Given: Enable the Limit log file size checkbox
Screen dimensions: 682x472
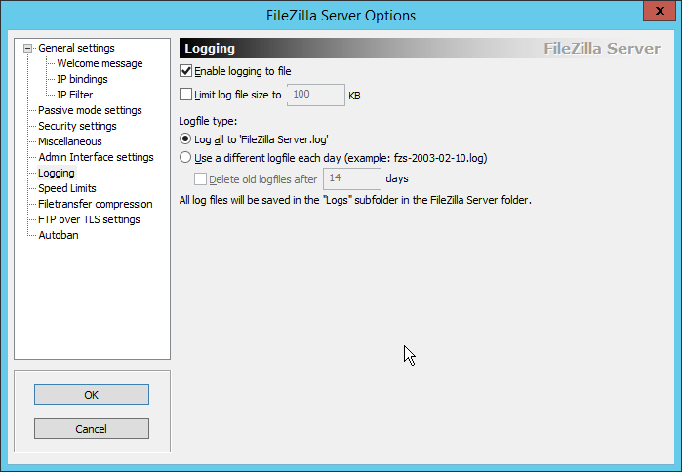Looking at the screenshot, I should pyautogui.click(x=185, y=95).
